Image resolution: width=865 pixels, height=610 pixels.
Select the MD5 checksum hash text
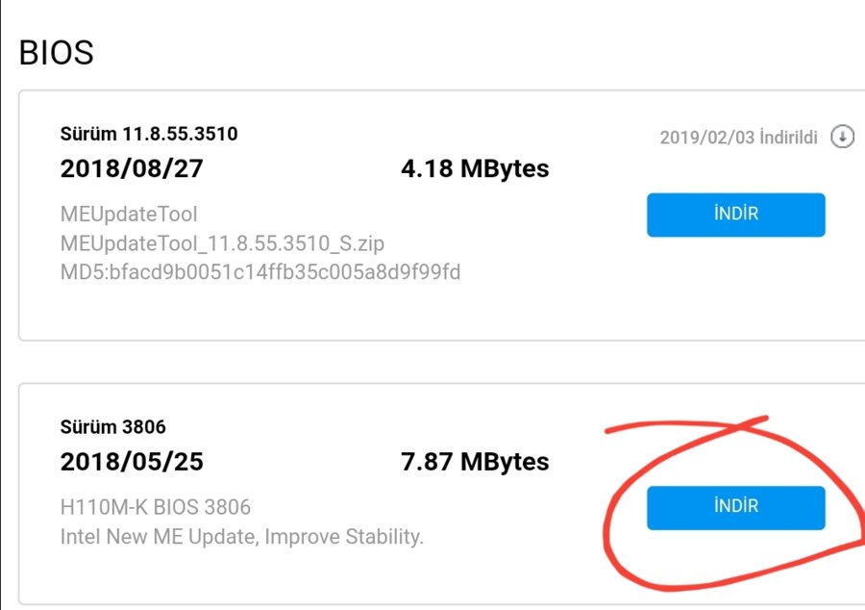[x=284, y=272]
